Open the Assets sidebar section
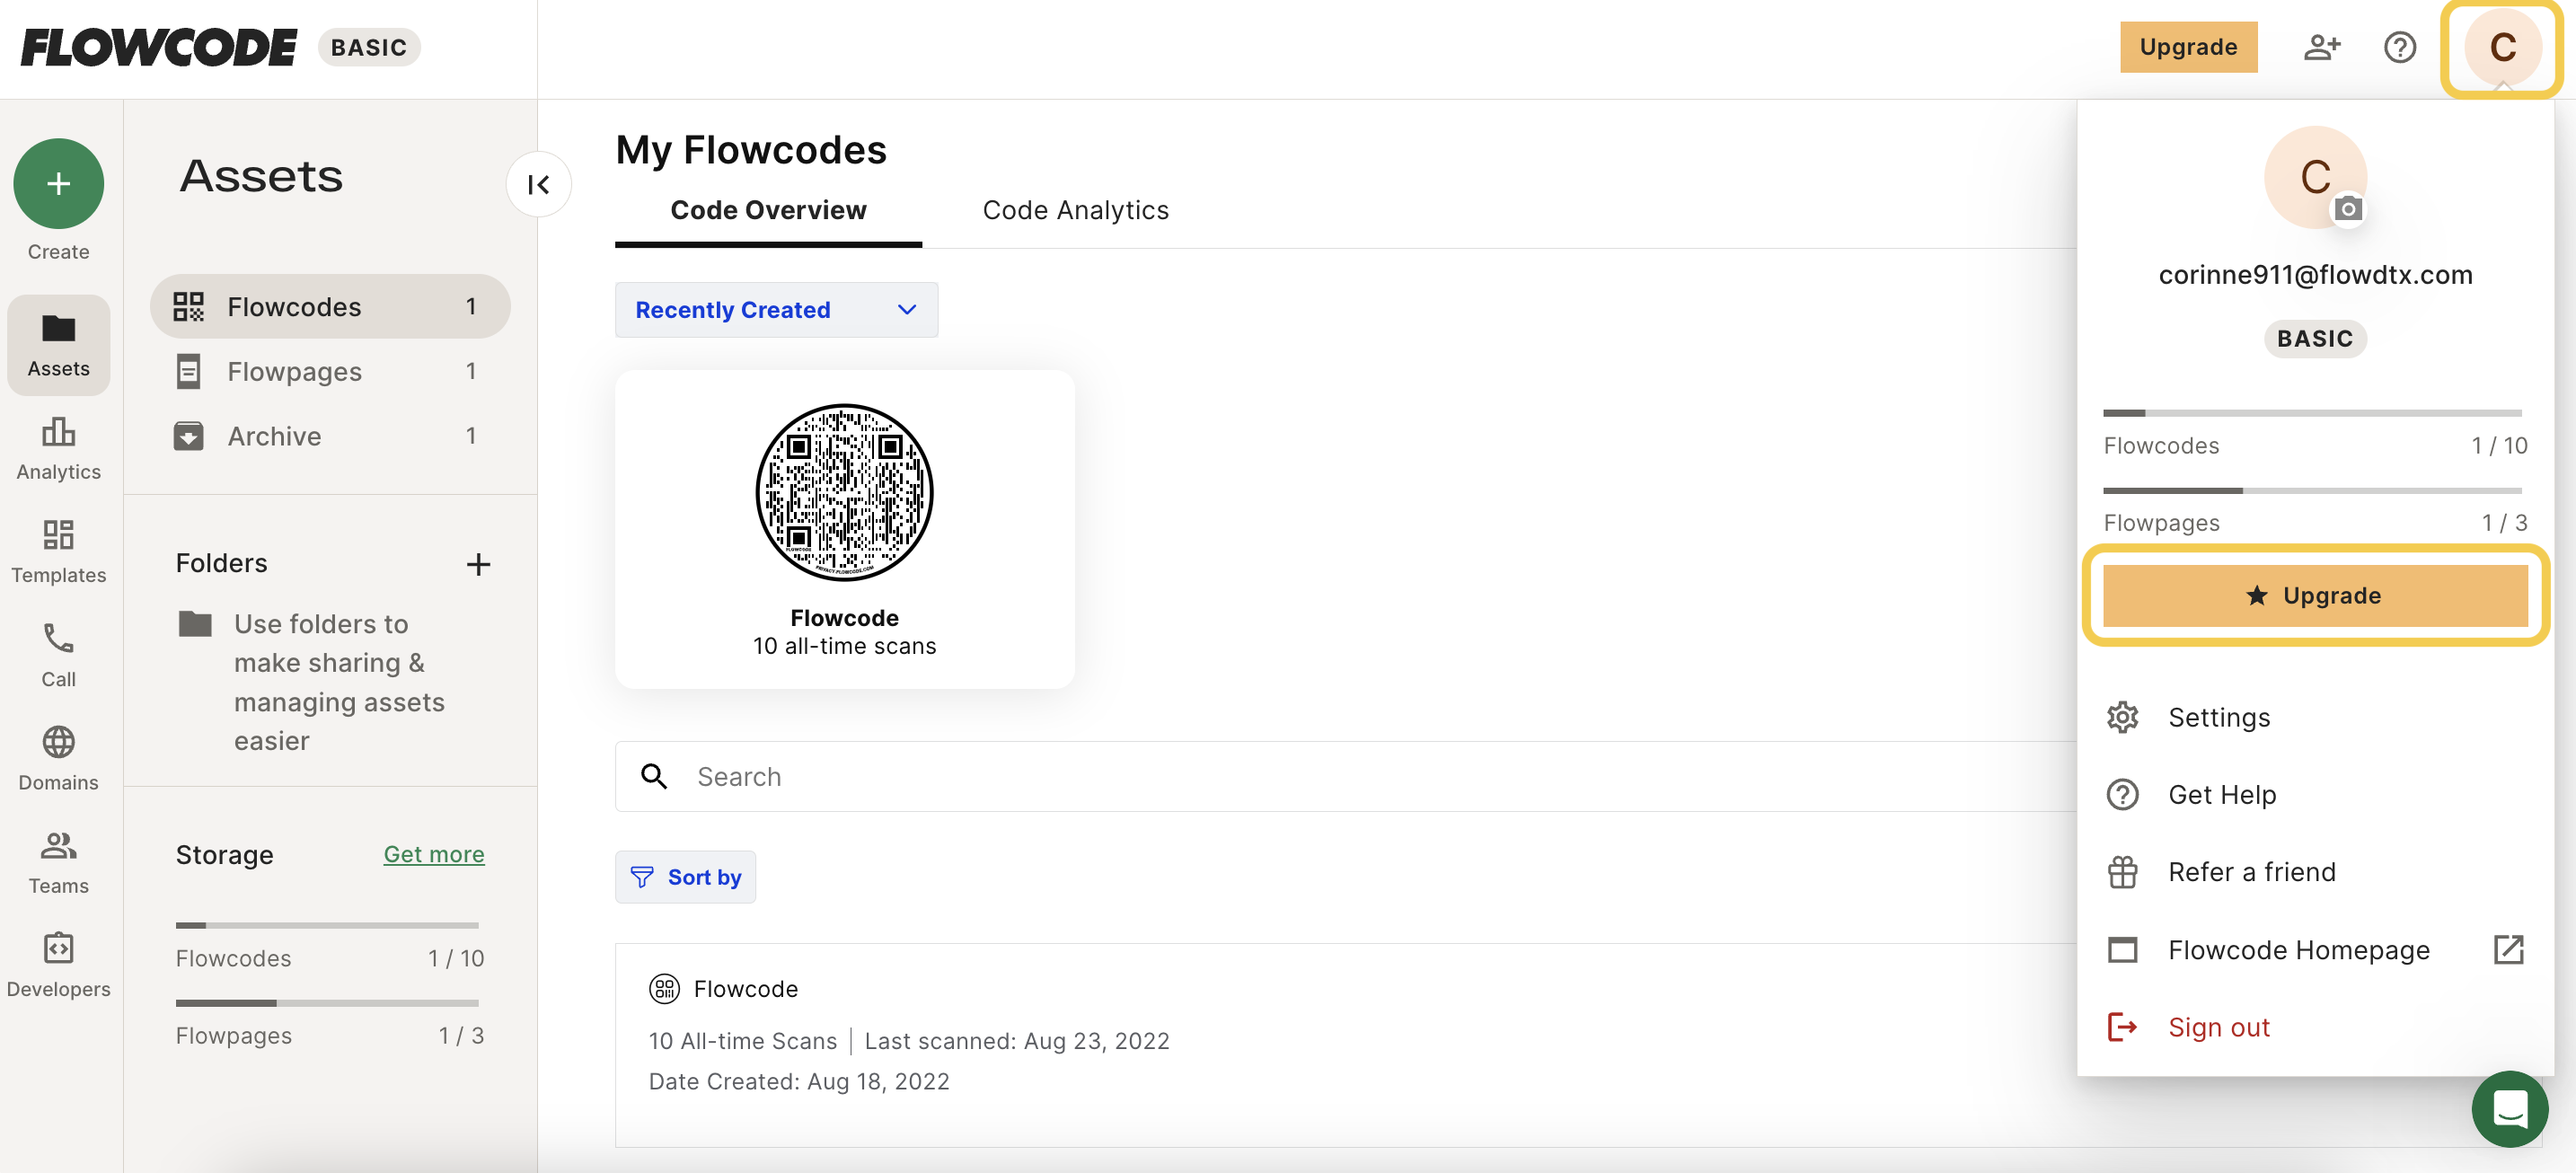 pos(58,345)
